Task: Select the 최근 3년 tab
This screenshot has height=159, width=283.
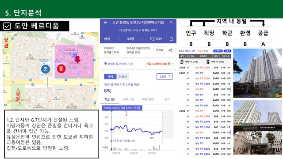Action: (x=110, y=99)
